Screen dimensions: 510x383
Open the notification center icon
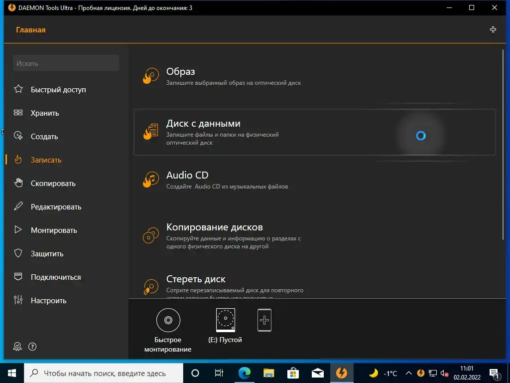coord(495,374)
